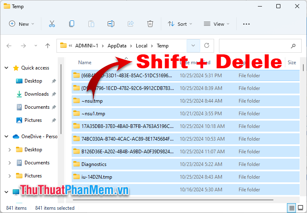
Task: Click the Share icon
Action: click(131, 24)
